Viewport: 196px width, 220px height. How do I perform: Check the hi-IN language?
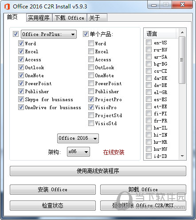(x=149, y=134)
